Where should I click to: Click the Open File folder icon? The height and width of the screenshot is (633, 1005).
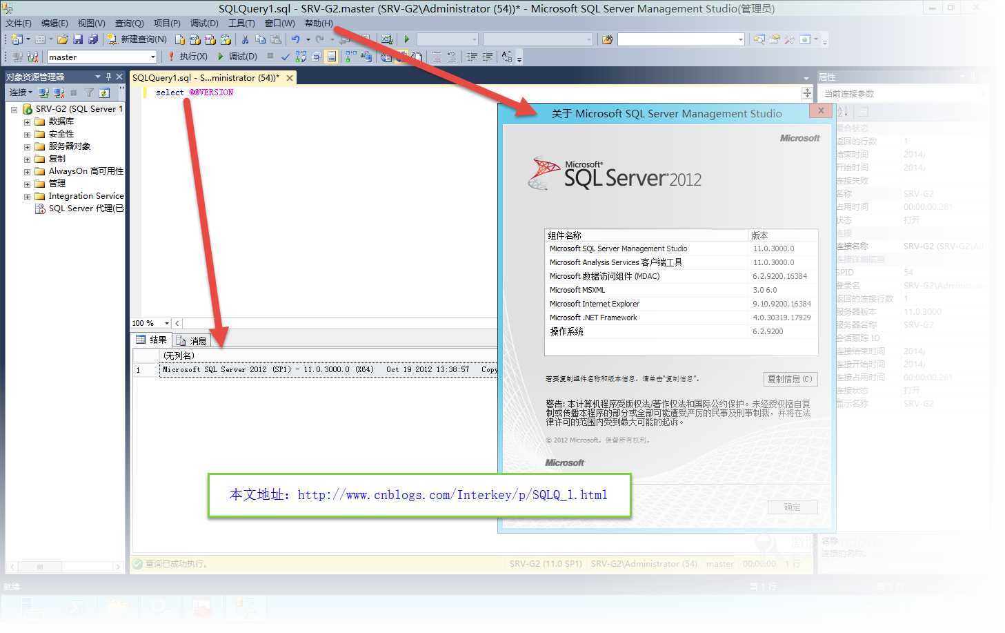63,39
